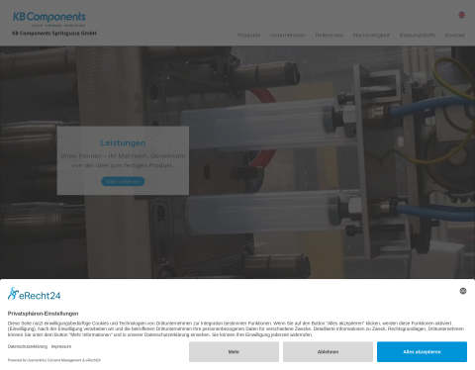The image size is (475, 370).
Task: Go to the Referenzen page
Action: [x=330, y=35]
